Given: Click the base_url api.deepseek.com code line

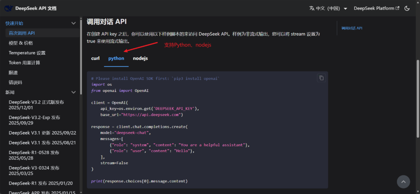Looking at the screenshot, I should coord(142,114).
